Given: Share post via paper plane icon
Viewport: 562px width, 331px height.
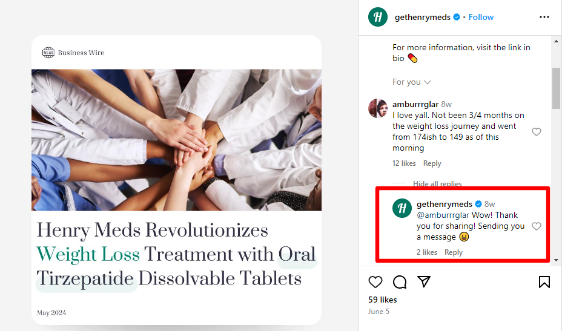Looking at the screenshot, I should pos(424,282).
